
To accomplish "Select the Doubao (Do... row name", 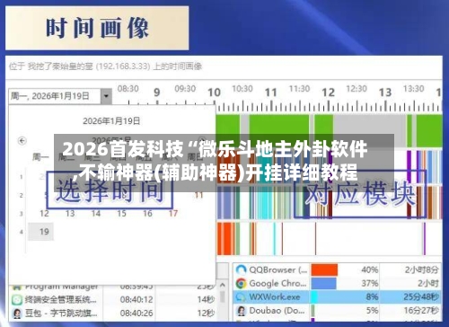I will 277,311.
